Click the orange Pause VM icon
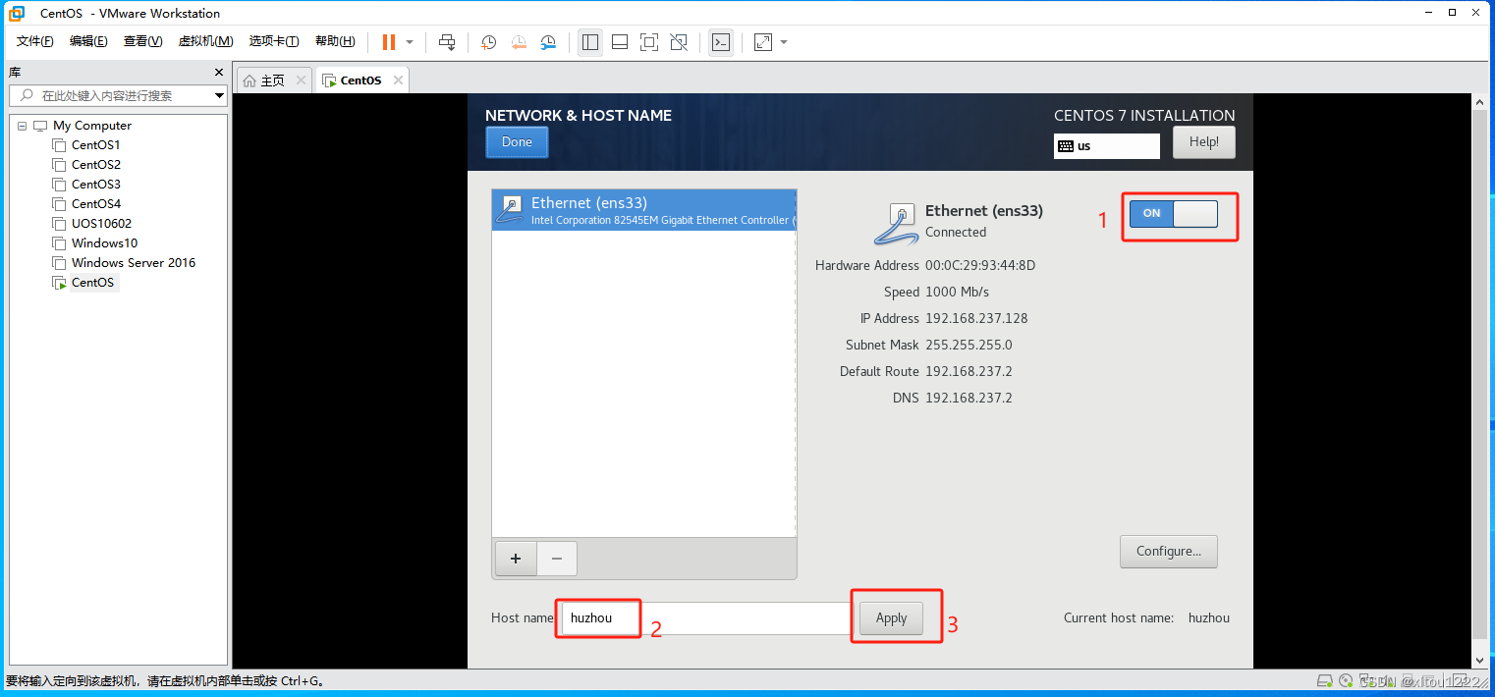 pos(389,42)
